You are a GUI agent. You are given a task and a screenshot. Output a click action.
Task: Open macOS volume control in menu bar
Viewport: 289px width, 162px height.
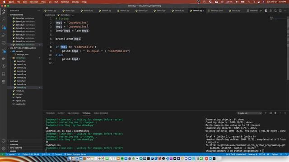click(237, 2)
